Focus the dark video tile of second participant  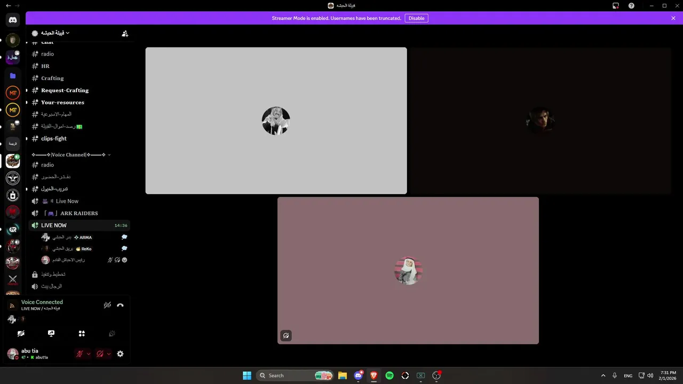540,121
